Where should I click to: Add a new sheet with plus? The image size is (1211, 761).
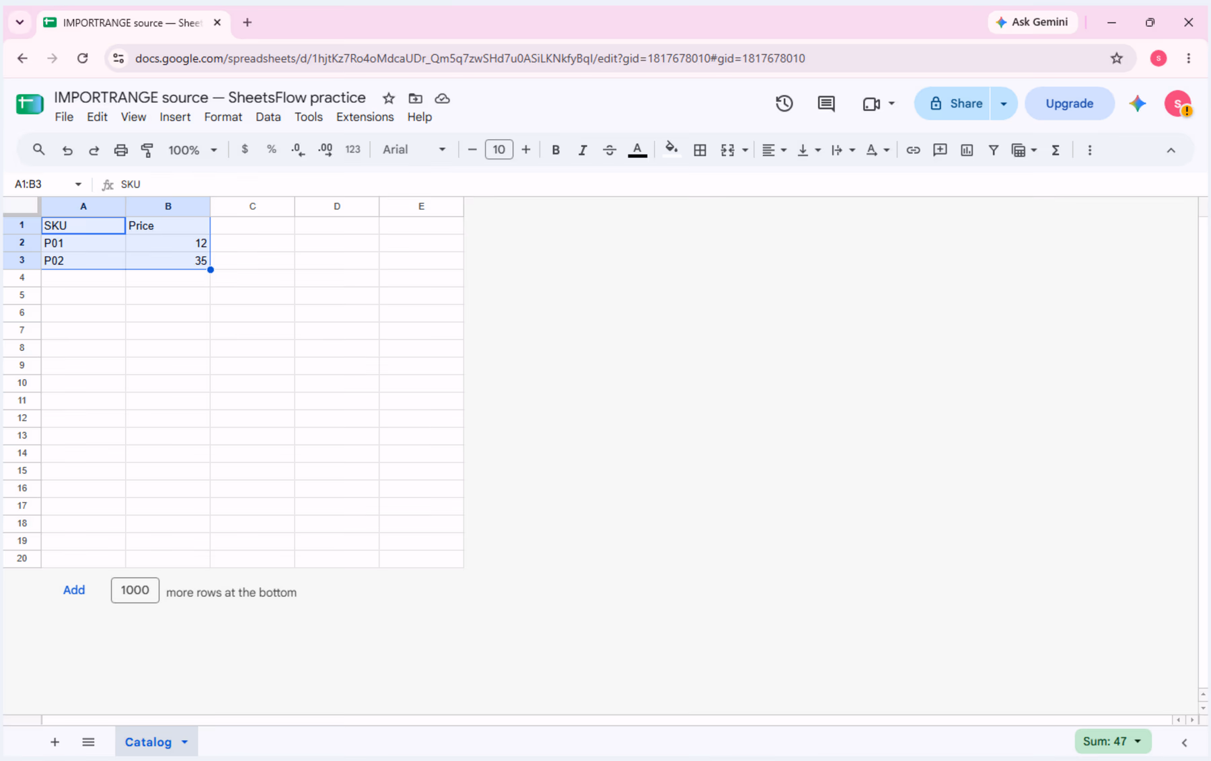click(x=55, y=742)
